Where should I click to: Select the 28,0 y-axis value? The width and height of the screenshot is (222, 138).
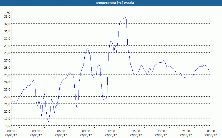pos(7,53)
